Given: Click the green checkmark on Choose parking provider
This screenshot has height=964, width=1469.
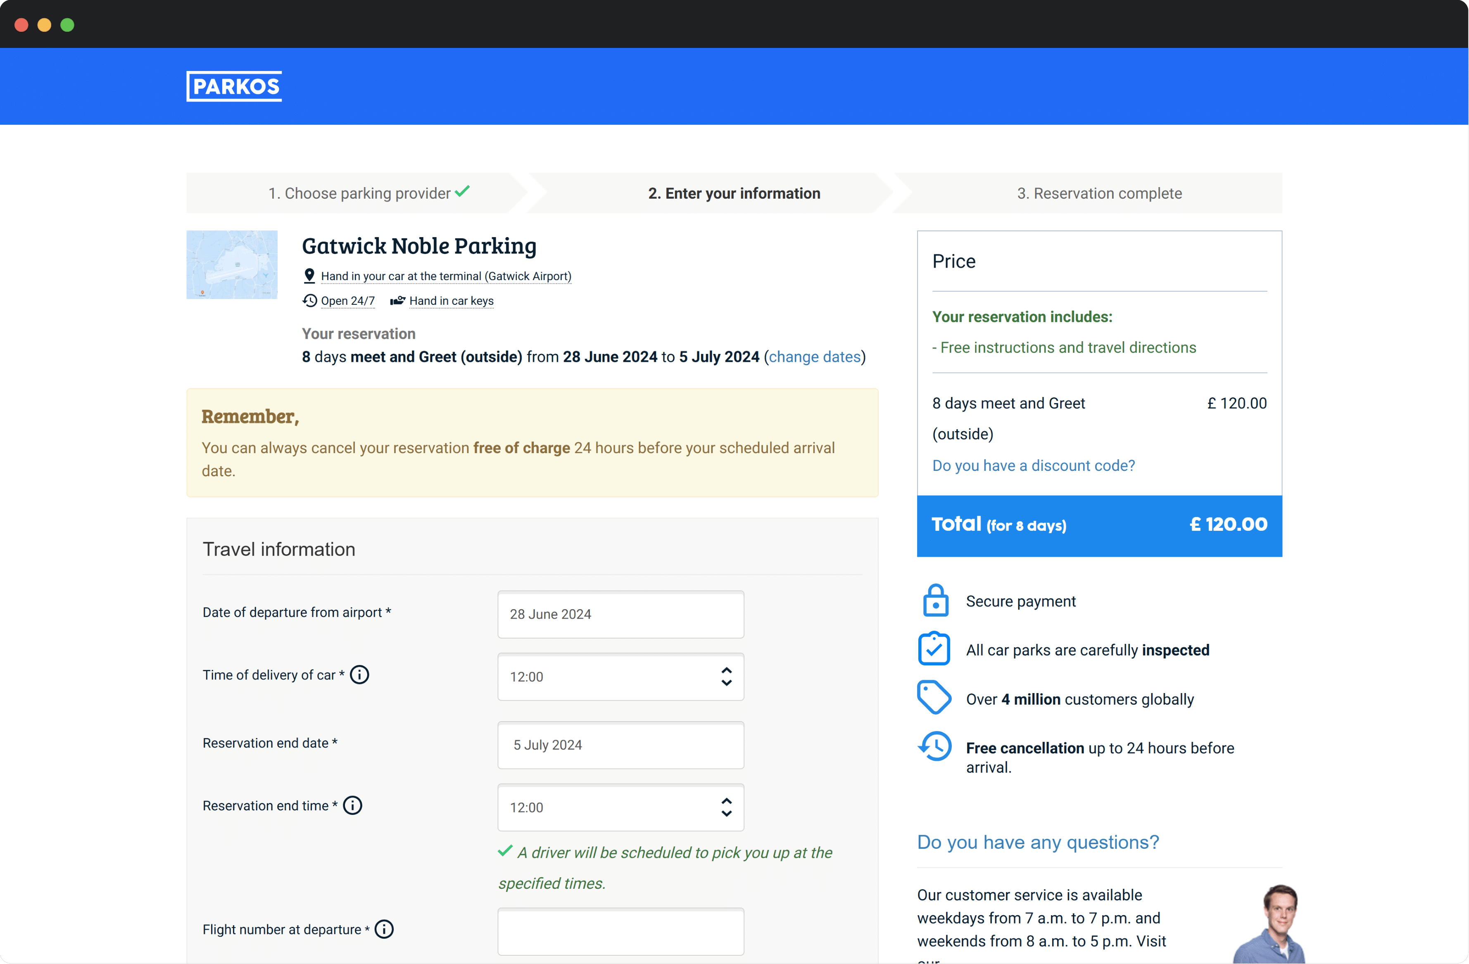Looking at the screenshot, I should [463, 192].
